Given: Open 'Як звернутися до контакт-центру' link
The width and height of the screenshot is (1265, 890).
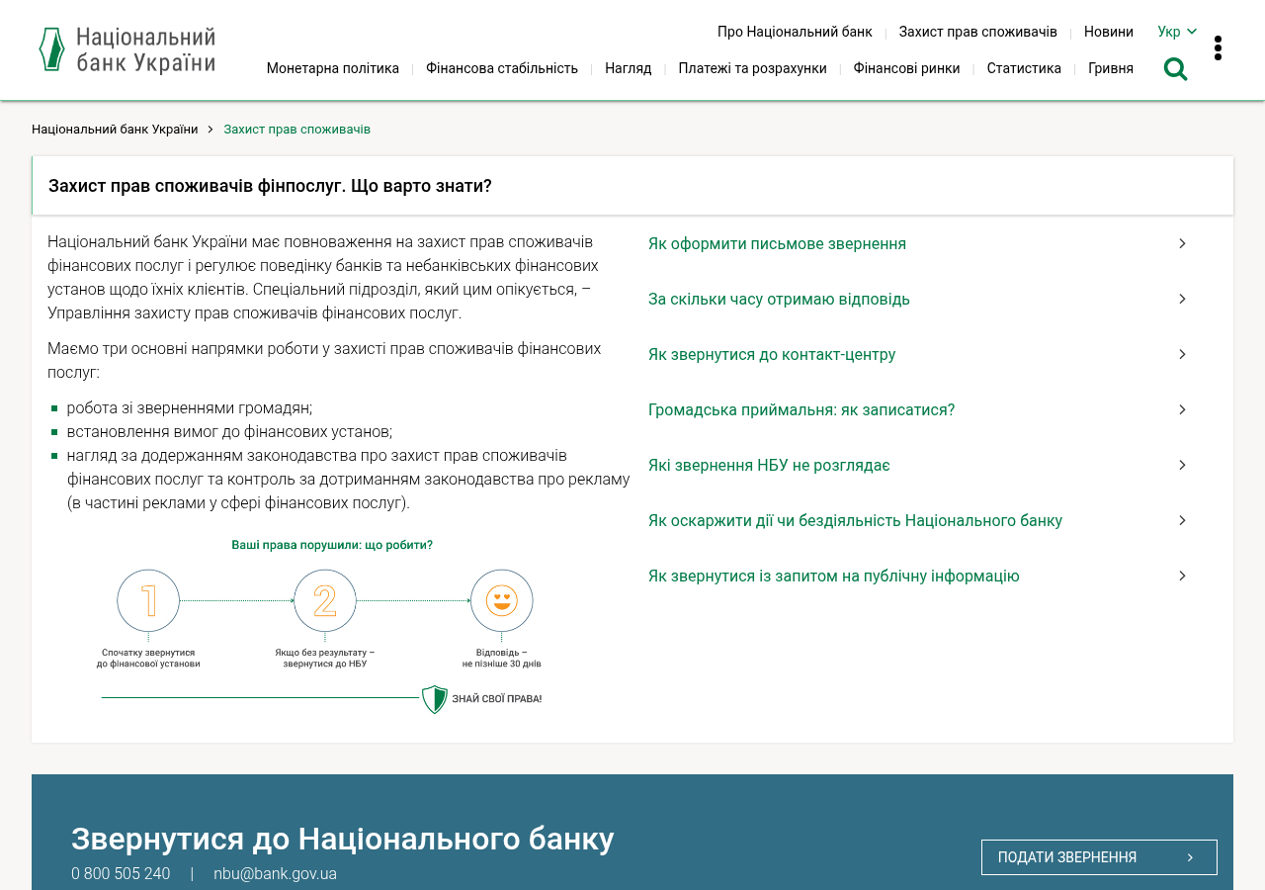Looking at the screenshot, I should tap(772, 354).
